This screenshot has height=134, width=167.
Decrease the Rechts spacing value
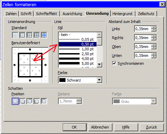(154, 39)
